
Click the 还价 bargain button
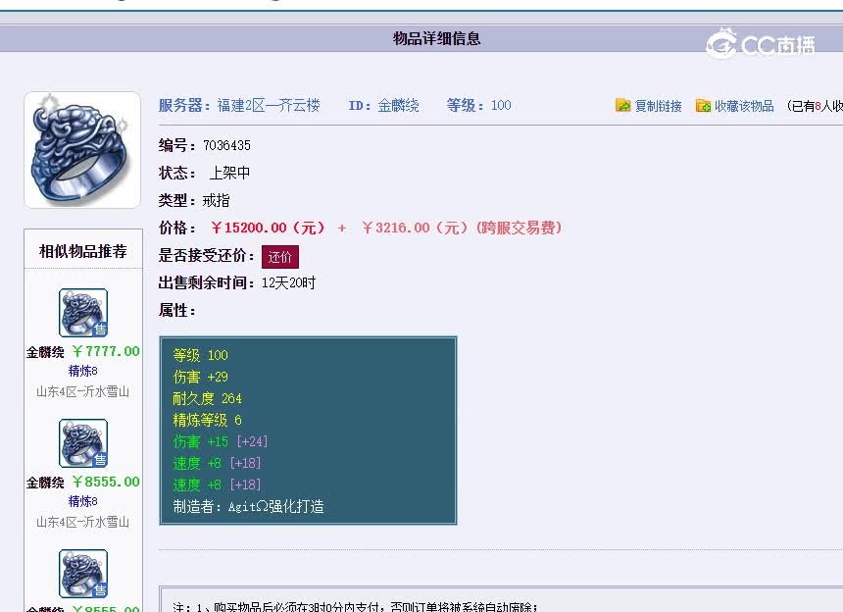[x=280, y=257]
